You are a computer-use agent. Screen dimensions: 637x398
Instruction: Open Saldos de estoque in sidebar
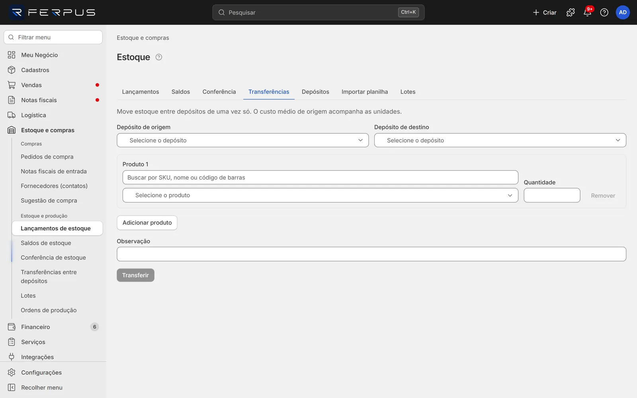point(46,243)
